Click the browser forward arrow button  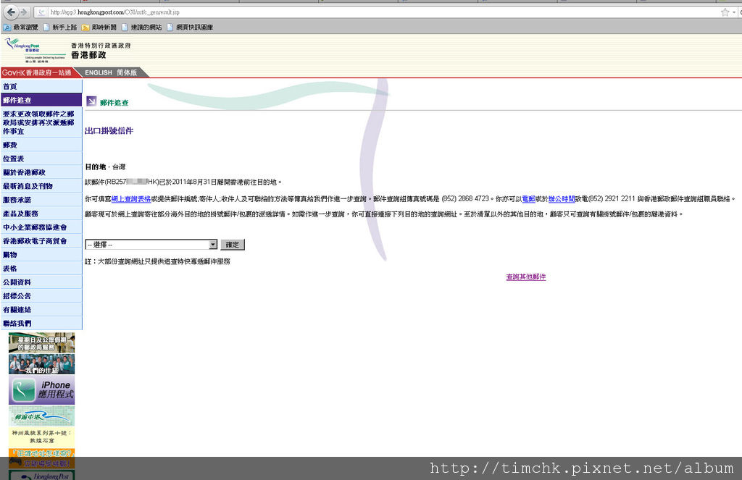[x=24, y=12]
